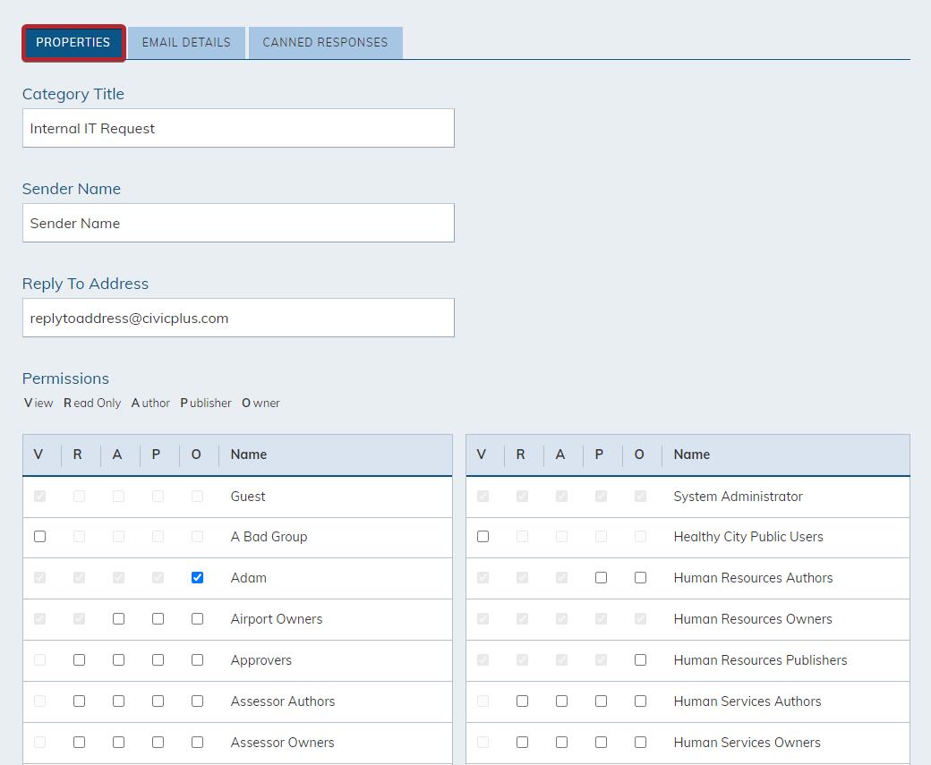
Task: Check Owner for Human Services Owners
Action: pyautogui.click(x=640, y=743)
